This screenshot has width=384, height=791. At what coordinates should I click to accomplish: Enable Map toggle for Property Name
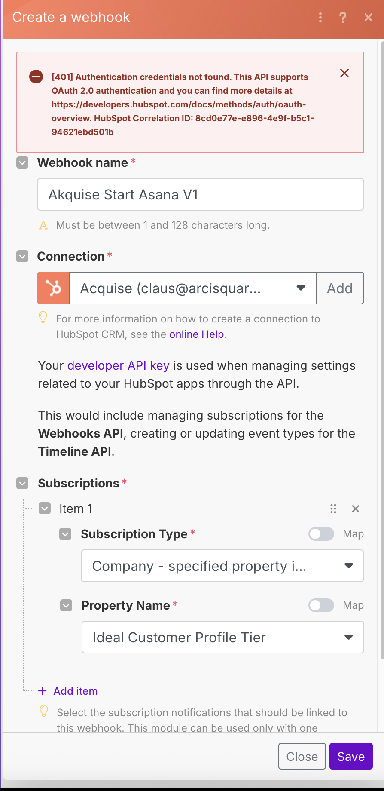click(x=321, y=605)
